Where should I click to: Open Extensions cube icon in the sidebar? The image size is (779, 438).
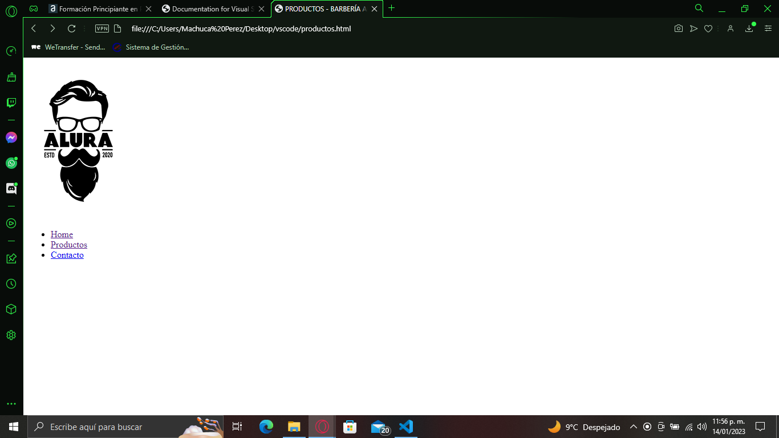(x=11, y=309)
